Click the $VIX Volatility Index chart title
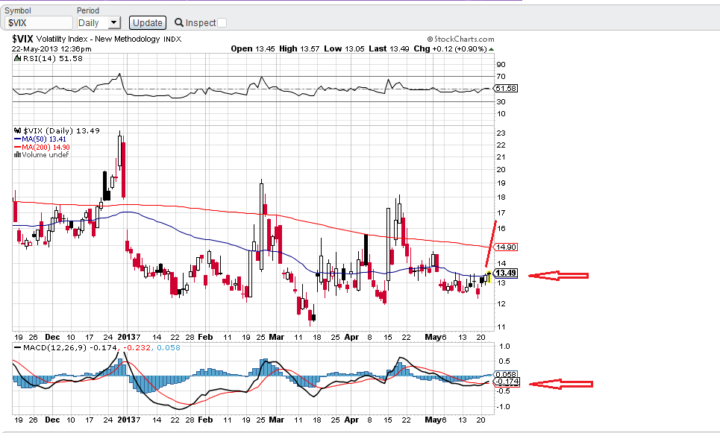The image size is (720, 433). (96, 39)
